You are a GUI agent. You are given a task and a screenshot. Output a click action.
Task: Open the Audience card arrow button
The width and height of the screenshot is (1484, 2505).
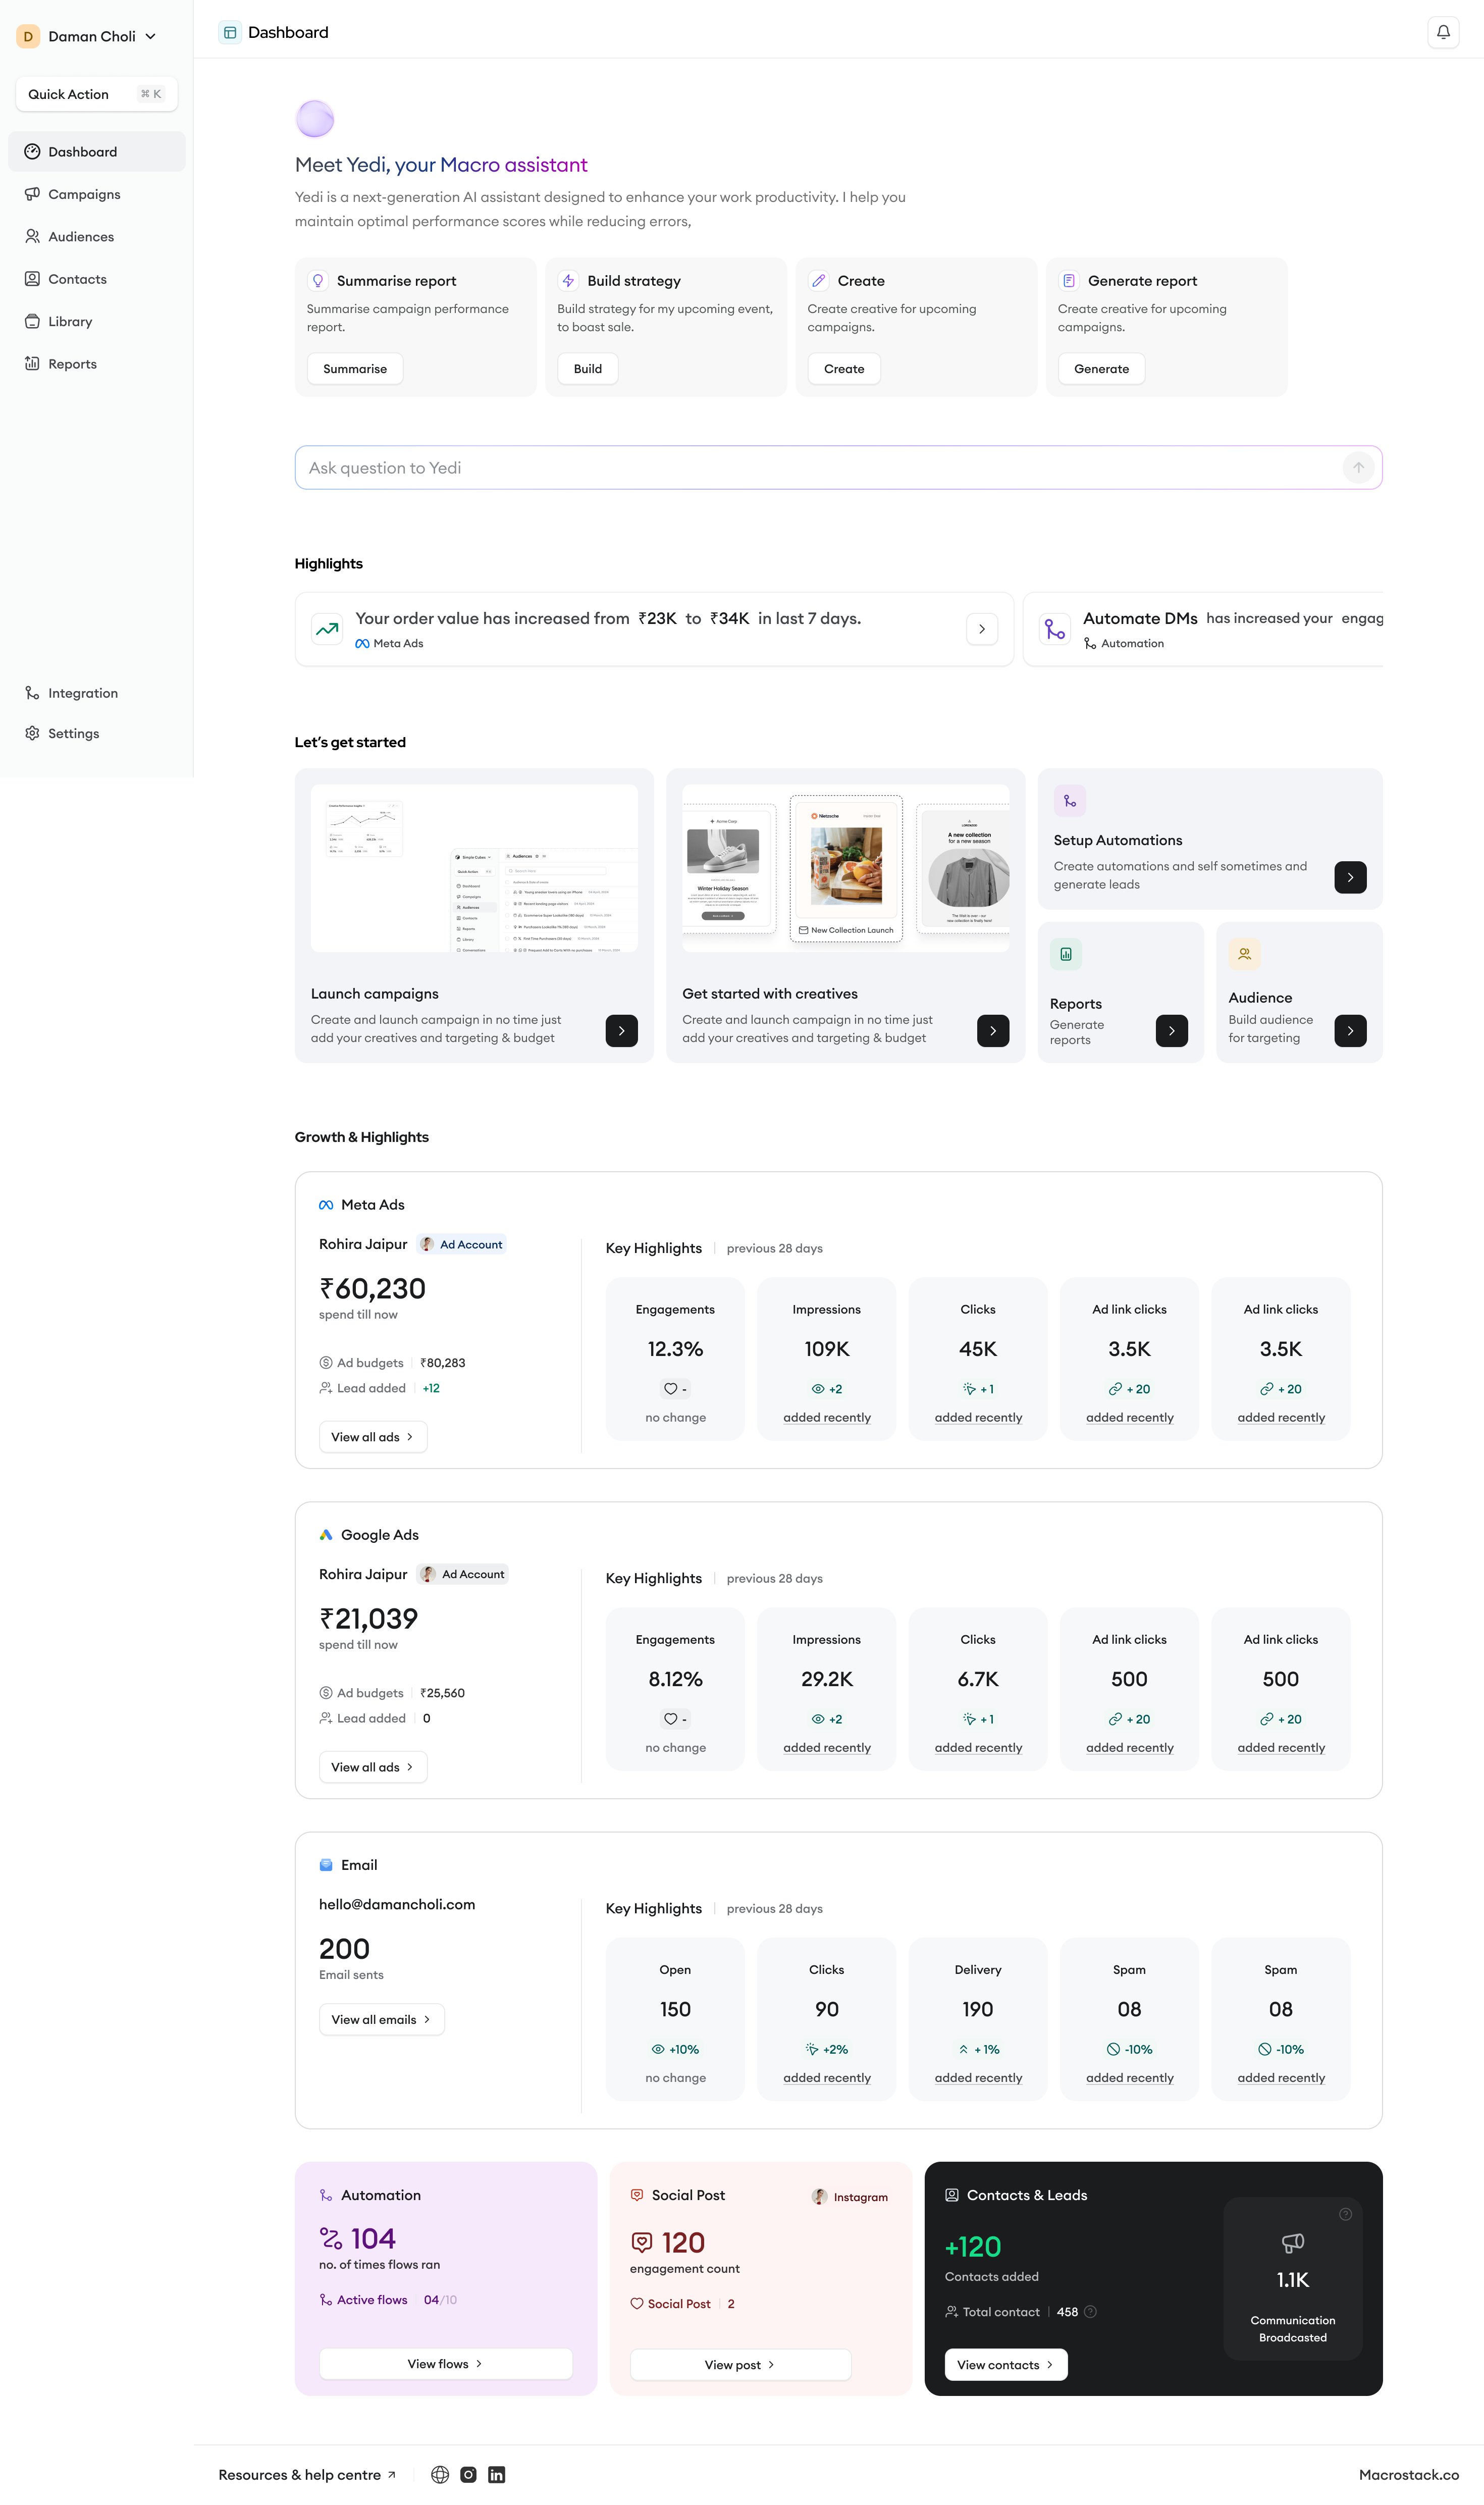pyautogui.click(x=1350, y=1031)
